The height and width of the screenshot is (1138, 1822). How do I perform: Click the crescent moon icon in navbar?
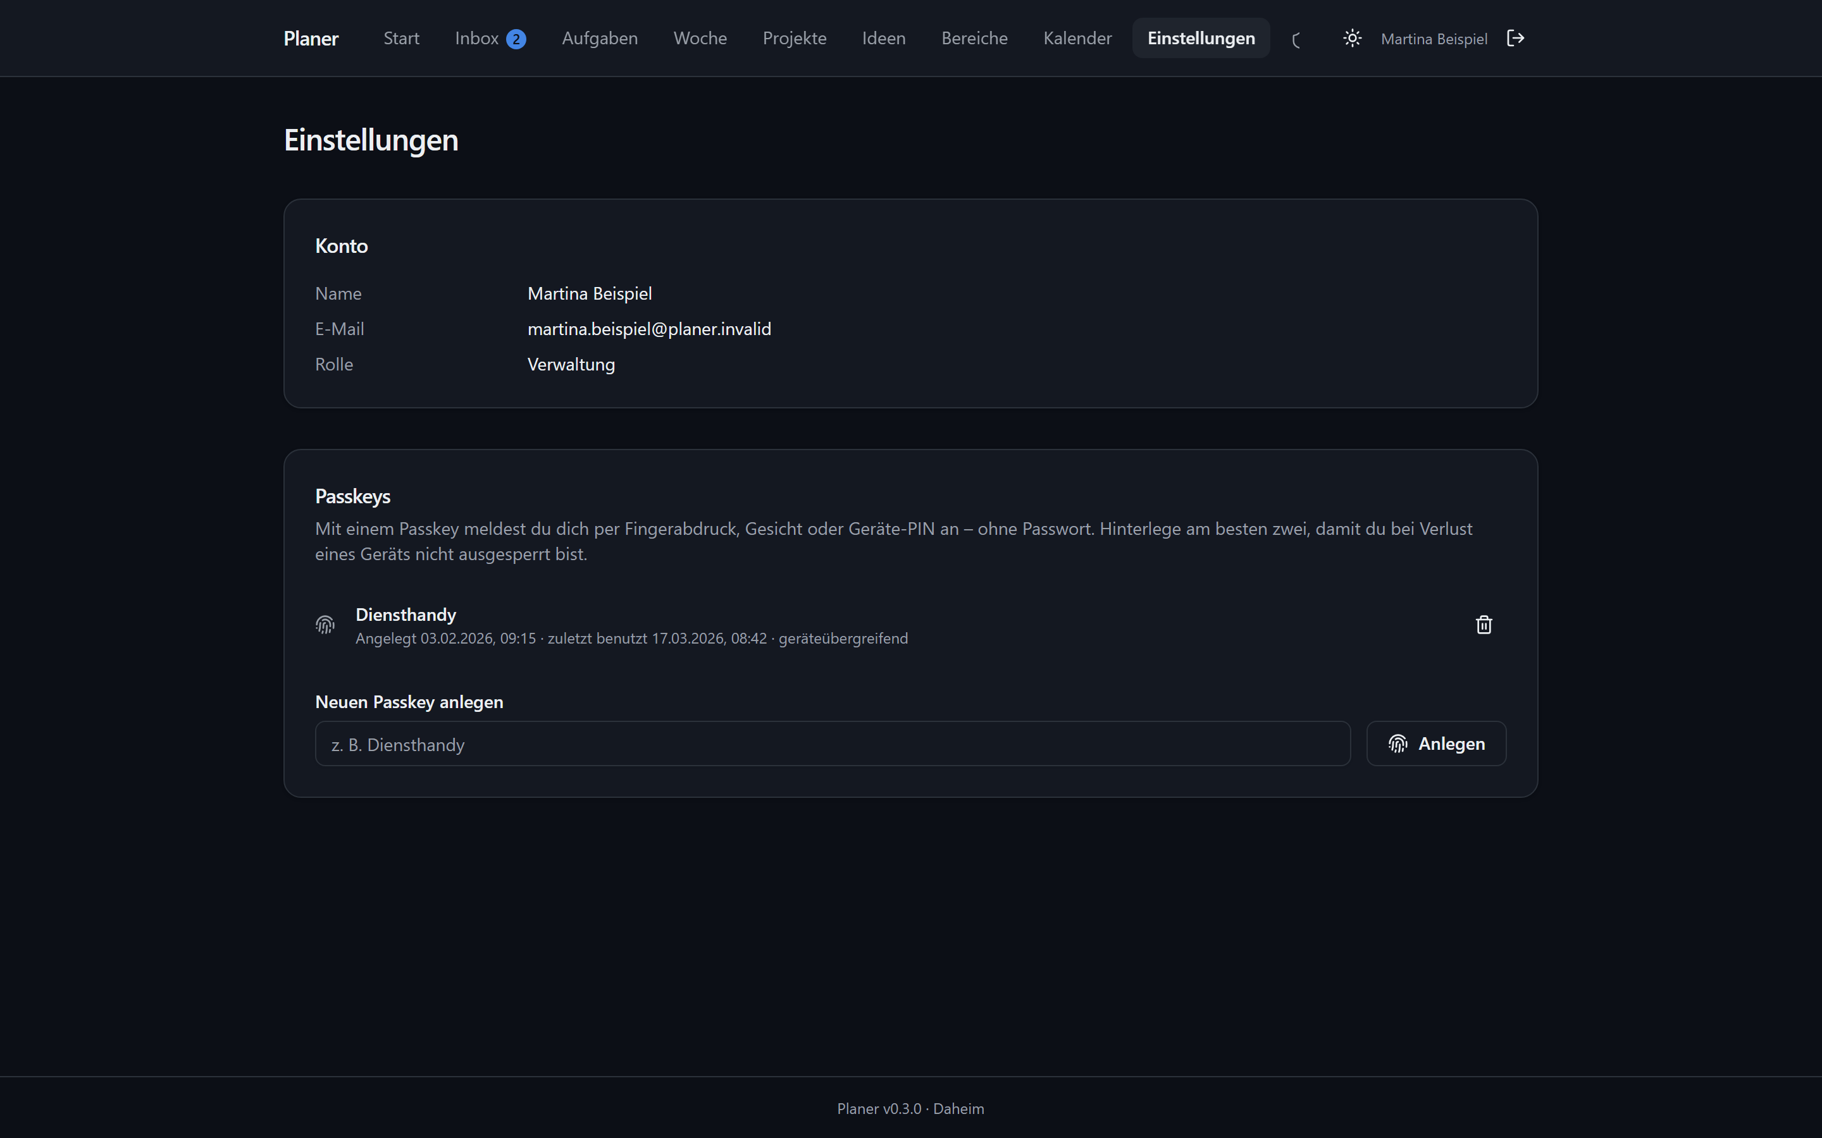click(x=1296, y=40)
